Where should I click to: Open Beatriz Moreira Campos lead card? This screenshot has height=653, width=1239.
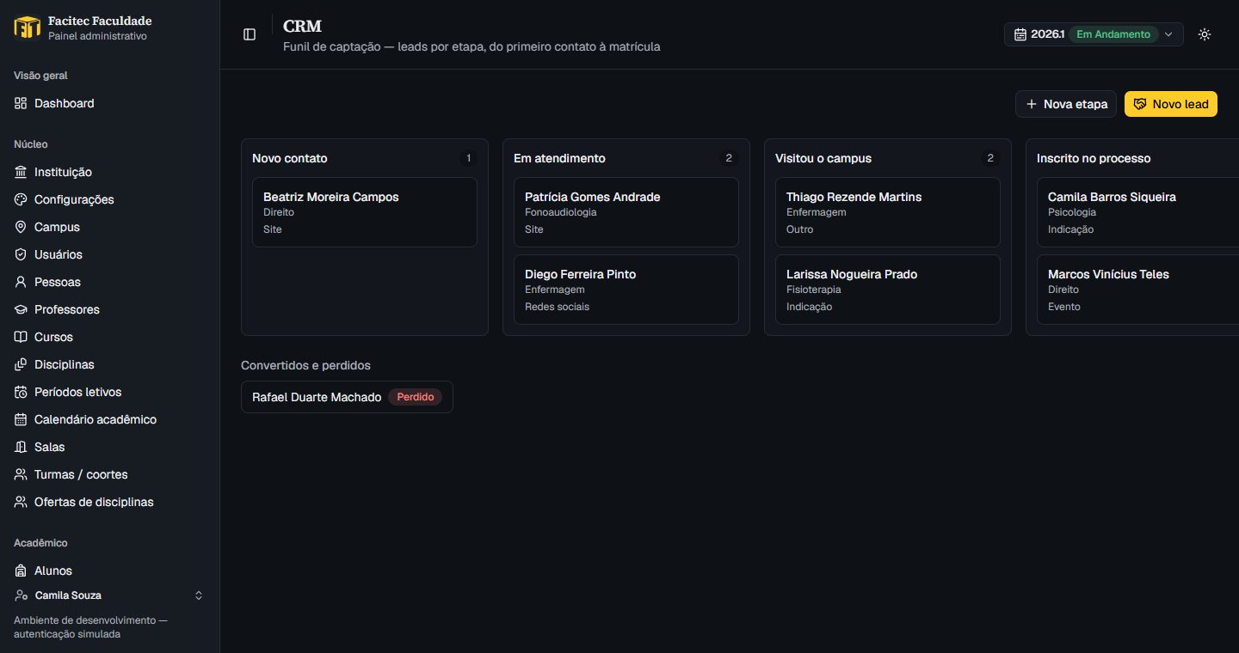pyautogui.click(x=365, y=212)
